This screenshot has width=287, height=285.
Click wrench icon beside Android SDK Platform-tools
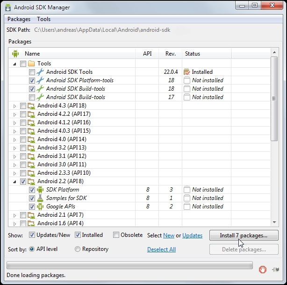40,80
